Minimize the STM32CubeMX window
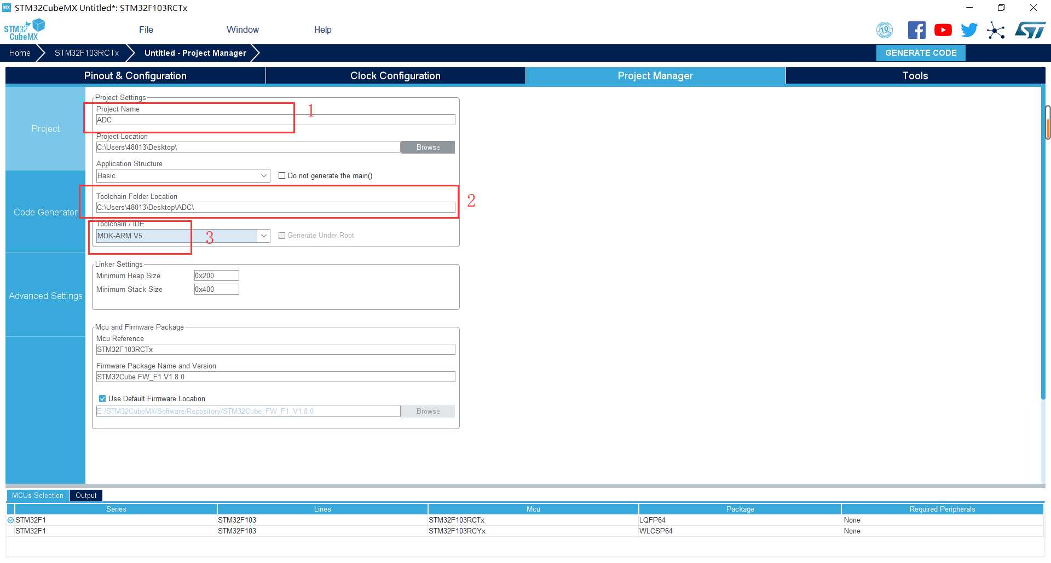 coord(969,8)
